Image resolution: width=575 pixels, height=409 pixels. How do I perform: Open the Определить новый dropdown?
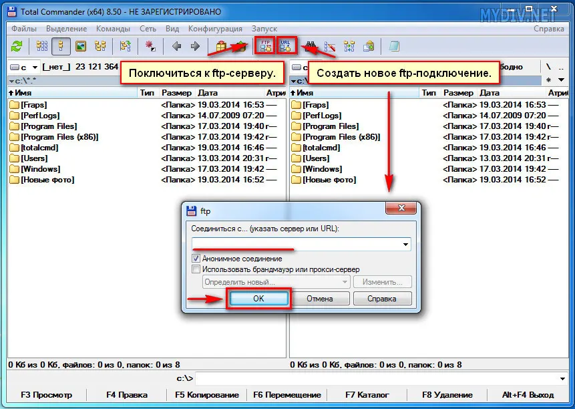(x=275, y=282)
